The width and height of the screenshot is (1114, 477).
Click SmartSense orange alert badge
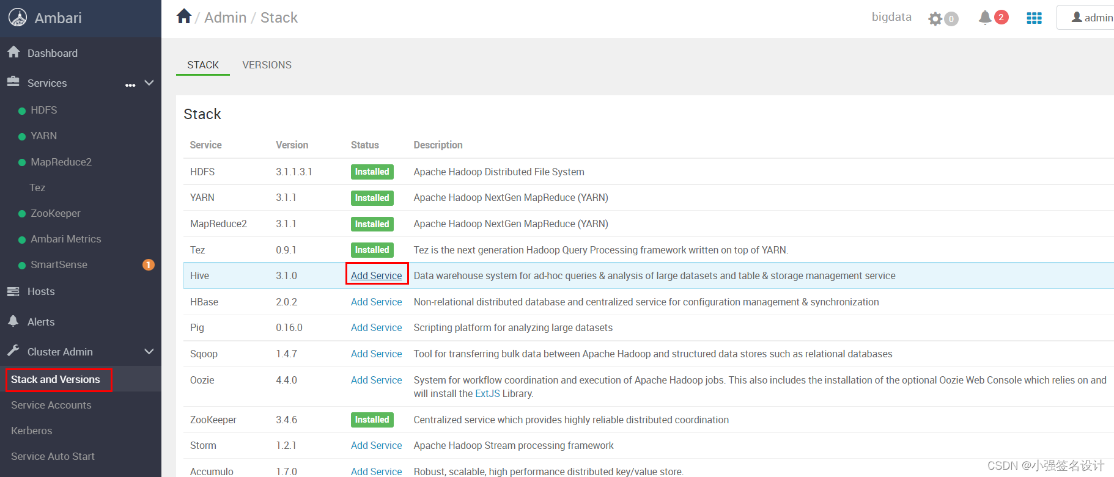149,264
